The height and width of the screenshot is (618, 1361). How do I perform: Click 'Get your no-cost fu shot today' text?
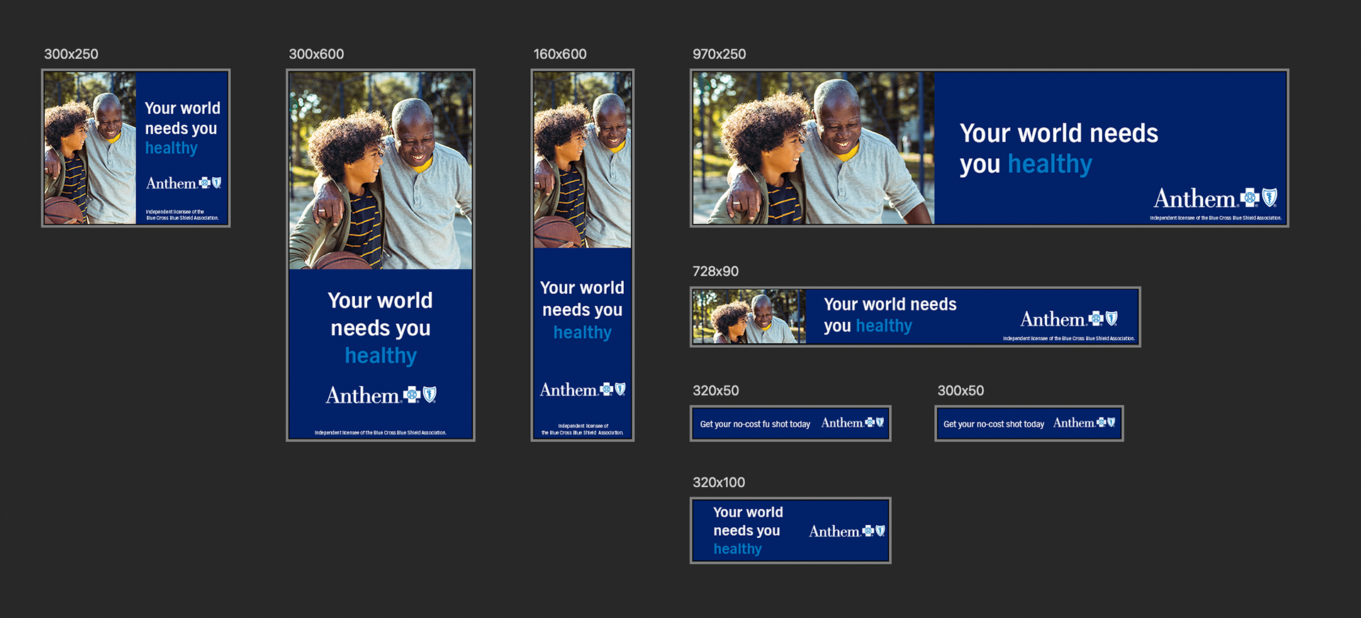point(755,424)
